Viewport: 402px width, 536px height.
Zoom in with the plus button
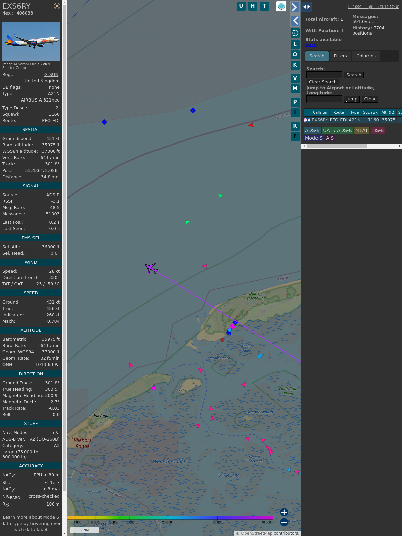(x=284, y=512)
